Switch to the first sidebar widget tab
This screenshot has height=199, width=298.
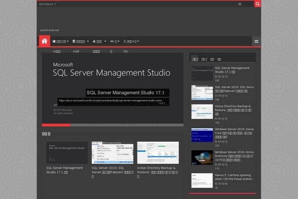196,59
